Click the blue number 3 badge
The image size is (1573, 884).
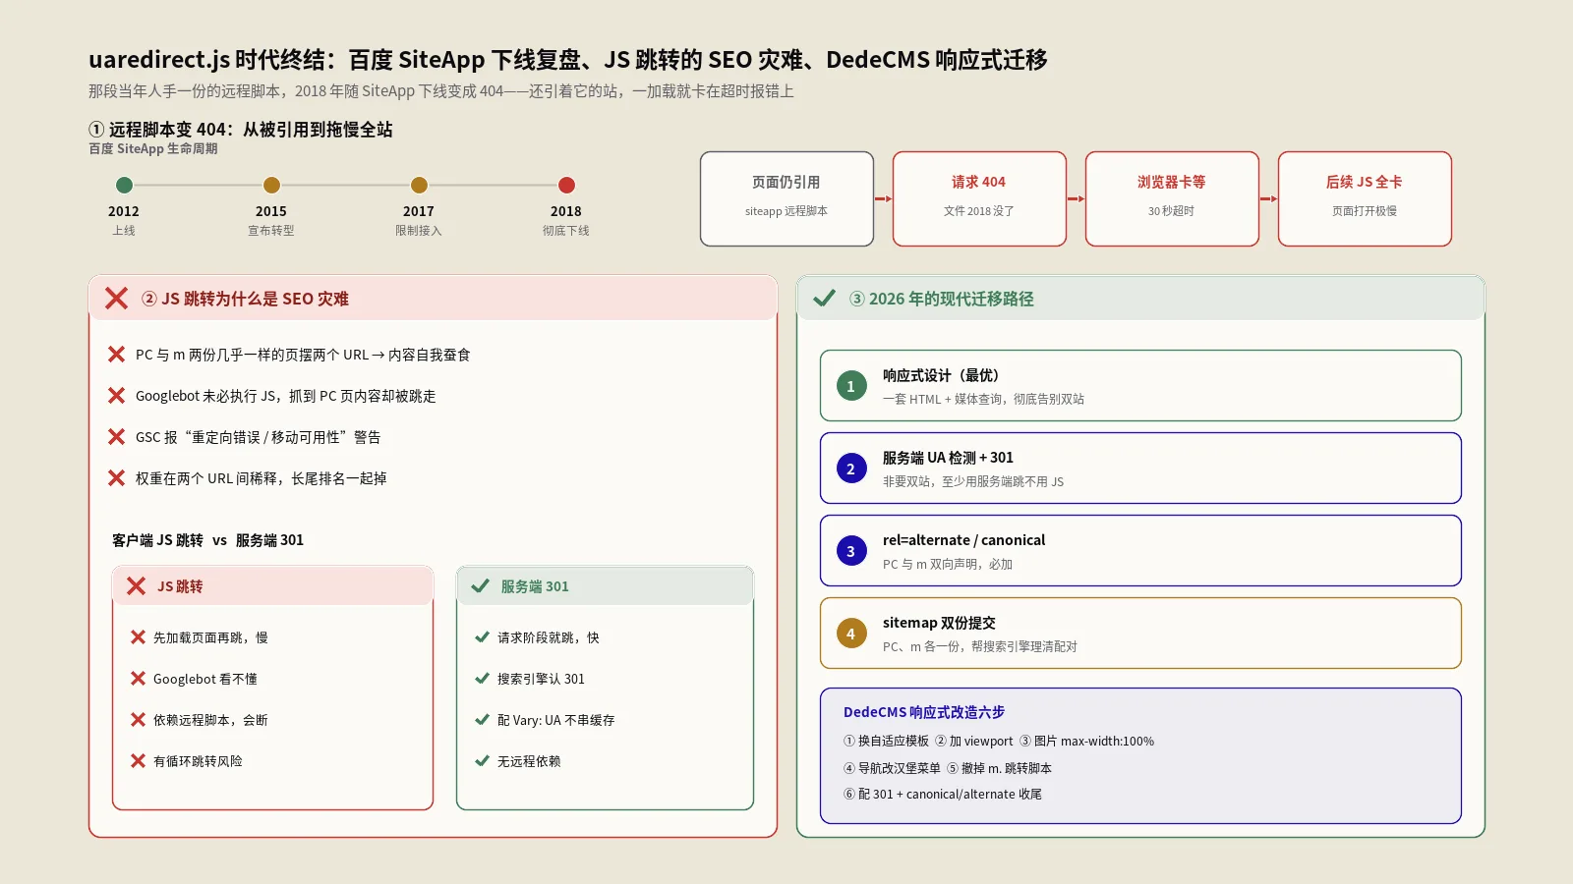click(x=851, y=551)
